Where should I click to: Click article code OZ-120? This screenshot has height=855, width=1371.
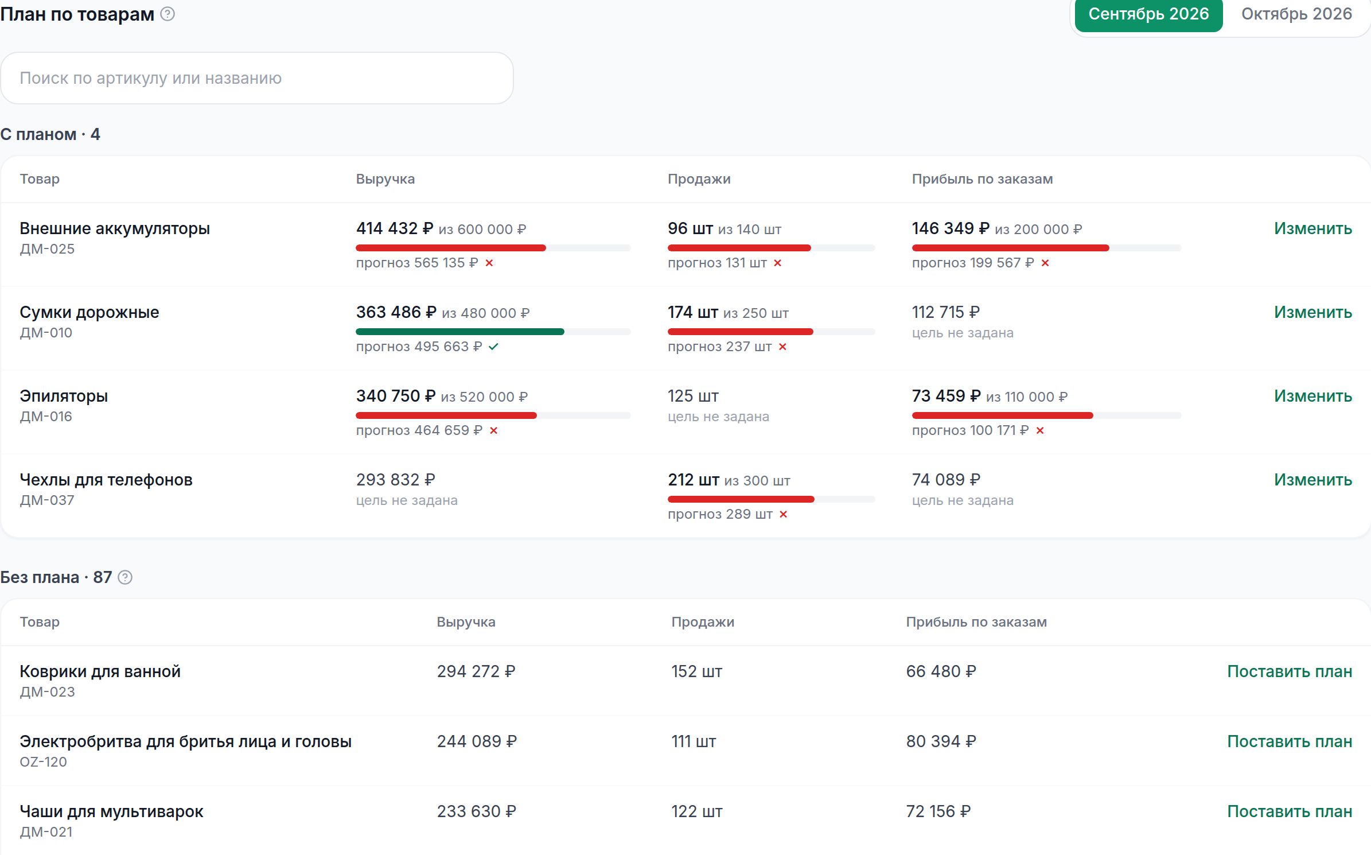click(43, 762)
